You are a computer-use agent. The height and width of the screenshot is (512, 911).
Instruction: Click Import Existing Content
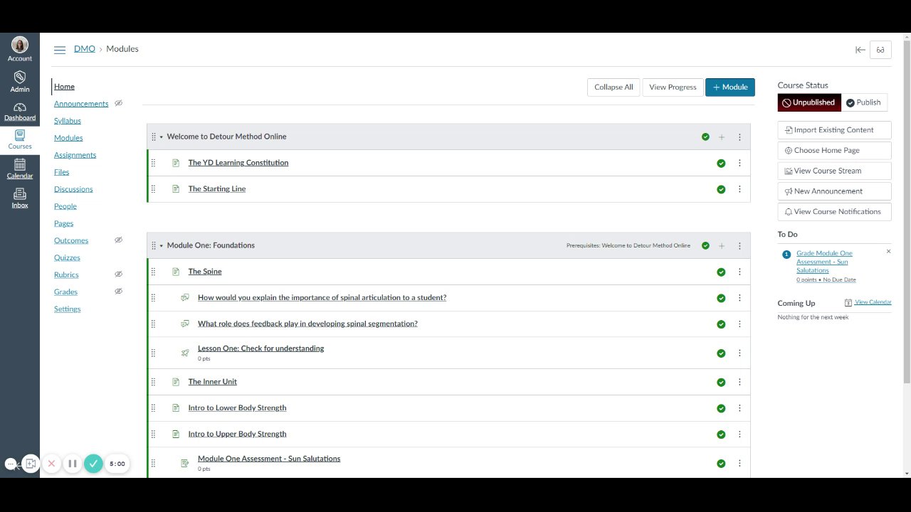click(834, 130)
